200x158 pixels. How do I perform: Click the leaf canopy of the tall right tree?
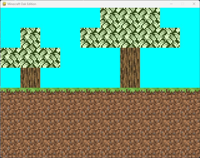[x=130, y=27]
